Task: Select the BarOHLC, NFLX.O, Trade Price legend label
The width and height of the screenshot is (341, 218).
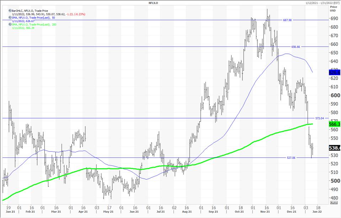Action: [30, 11]
